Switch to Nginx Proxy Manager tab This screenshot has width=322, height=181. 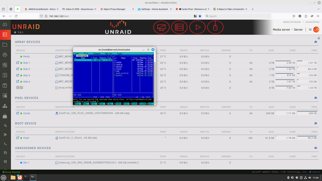(x=117, y=9)
